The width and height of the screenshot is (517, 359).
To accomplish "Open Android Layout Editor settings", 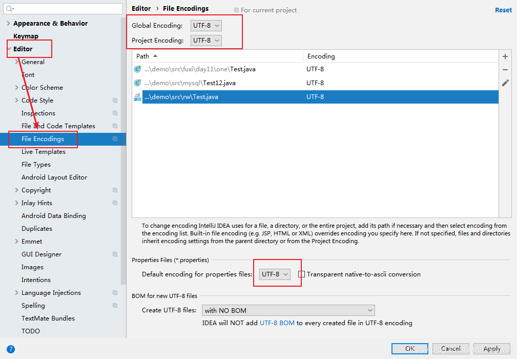I will click(54, 177).
